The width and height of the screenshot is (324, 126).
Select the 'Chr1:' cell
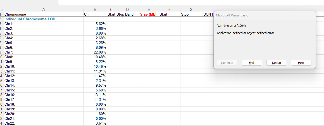tap(44, 24)
